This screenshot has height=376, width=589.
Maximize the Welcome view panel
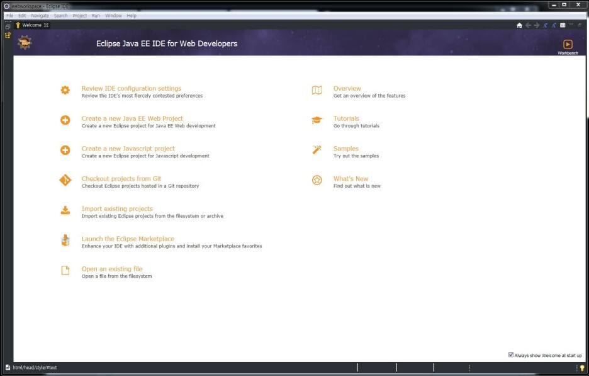pos(580,25)
